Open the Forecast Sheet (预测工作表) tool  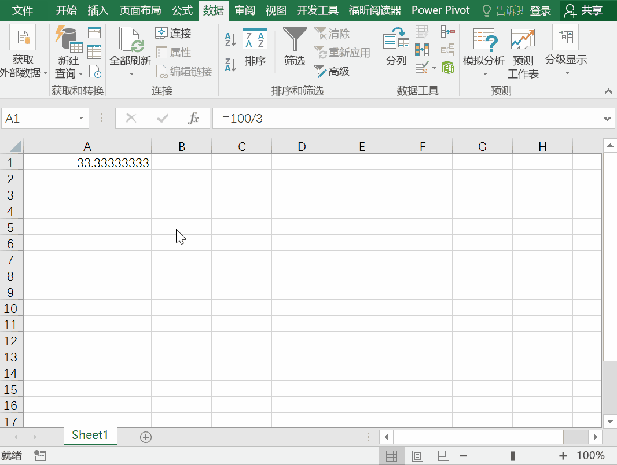523,54
